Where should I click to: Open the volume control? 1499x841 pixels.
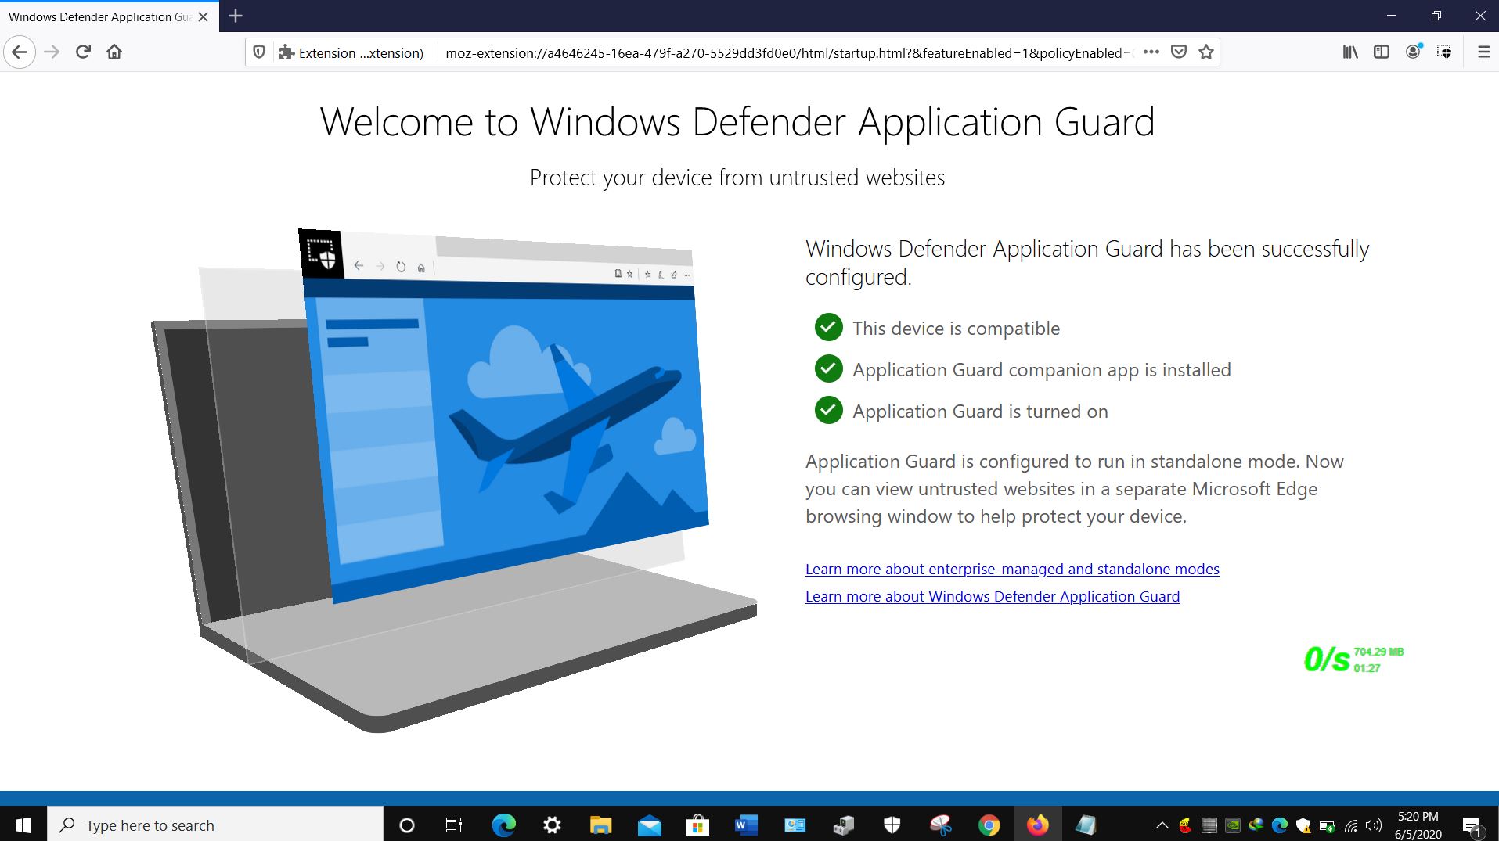[1374, 825]
